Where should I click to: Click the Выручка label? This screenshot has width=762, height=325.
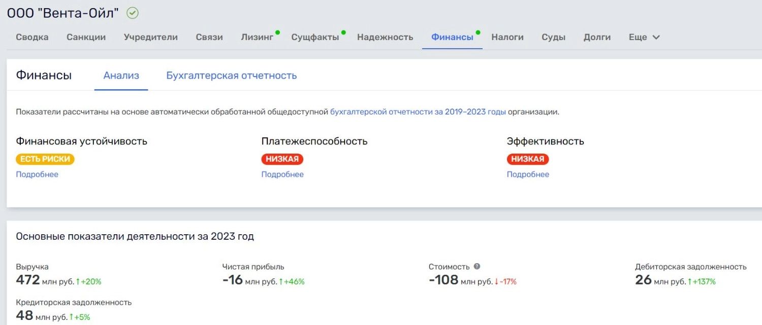33,267
